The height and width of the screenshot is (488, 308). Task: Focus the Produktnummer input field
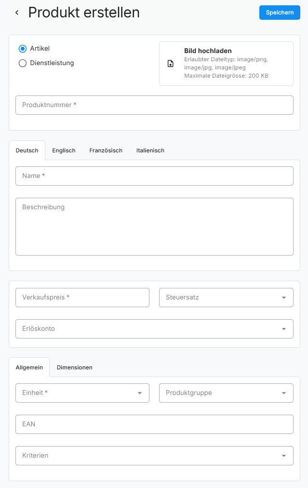point(154,105)
